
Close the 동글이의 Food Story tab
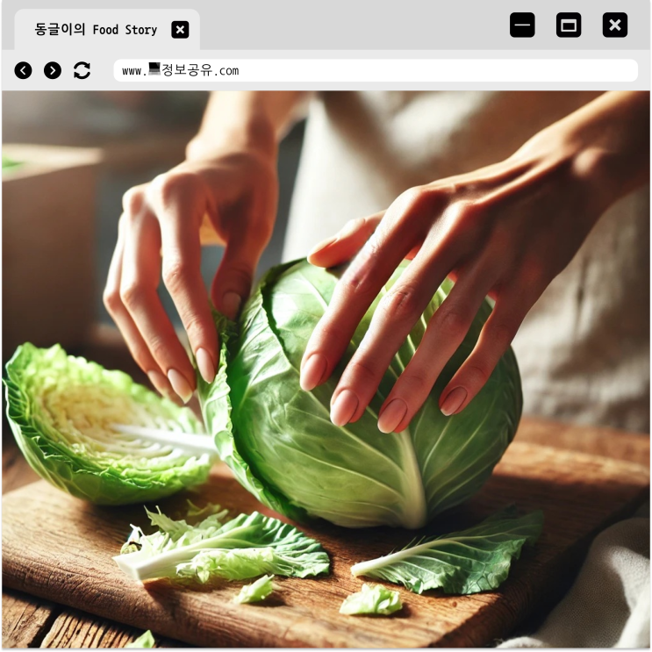pos(180,30)
